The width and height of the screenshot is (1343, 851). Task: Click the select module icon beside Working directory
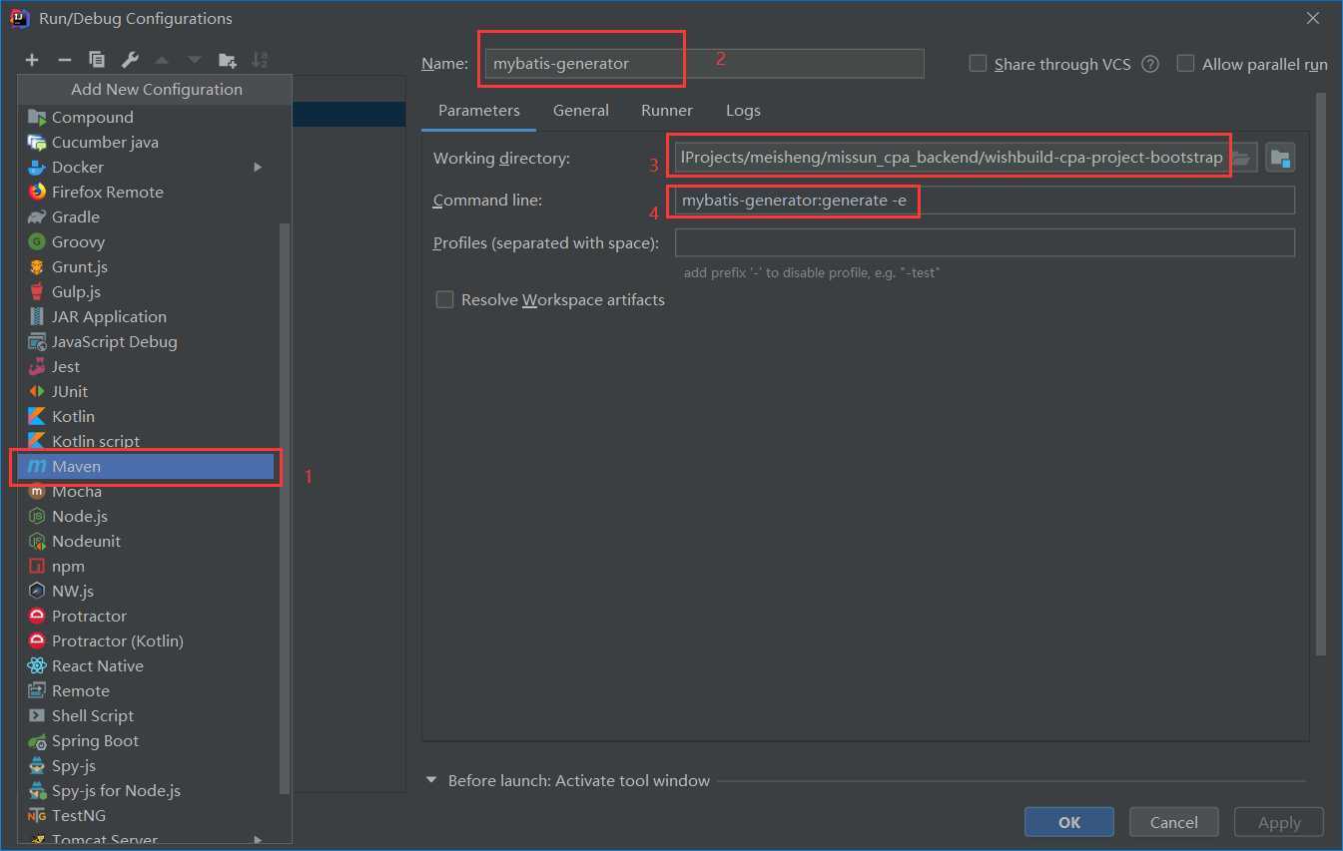pyautogui.click(x=1280, y=158)
